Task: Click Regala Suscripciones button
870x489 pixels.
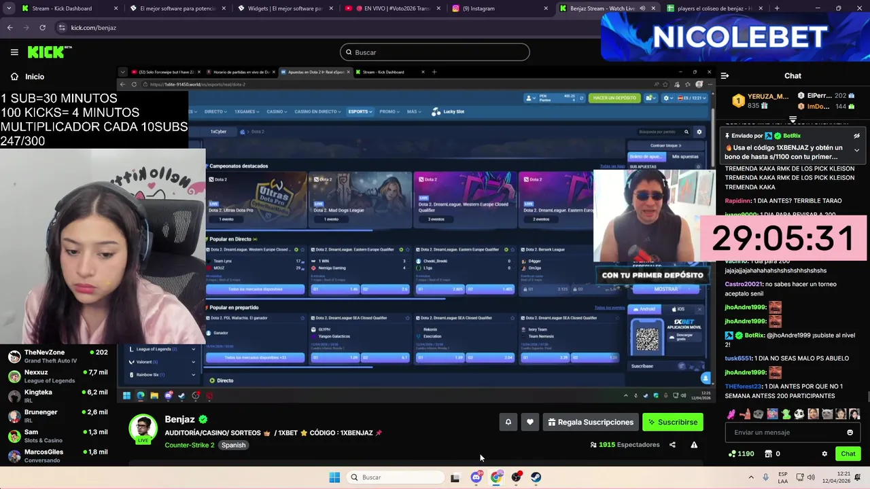Action: click(591, 422)
